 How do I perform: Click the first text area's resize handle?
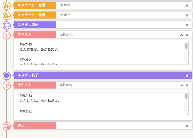point(187,63)
